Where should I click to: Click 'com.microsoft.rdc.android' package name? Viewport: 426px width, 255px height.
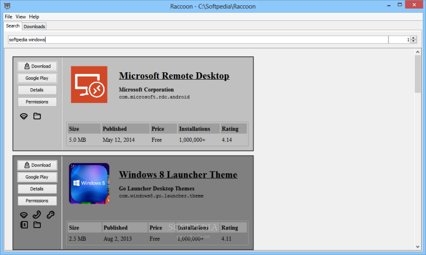(x=154, y=97)
